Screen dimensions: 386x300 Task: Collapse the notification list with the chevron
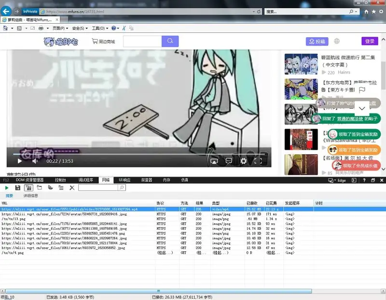tap(362, 108)
